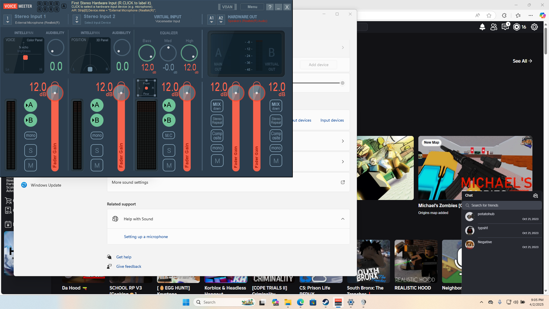Switch to Input devices tab
The width and height of the screenshot is (549, 309).
tap(332, 120)
